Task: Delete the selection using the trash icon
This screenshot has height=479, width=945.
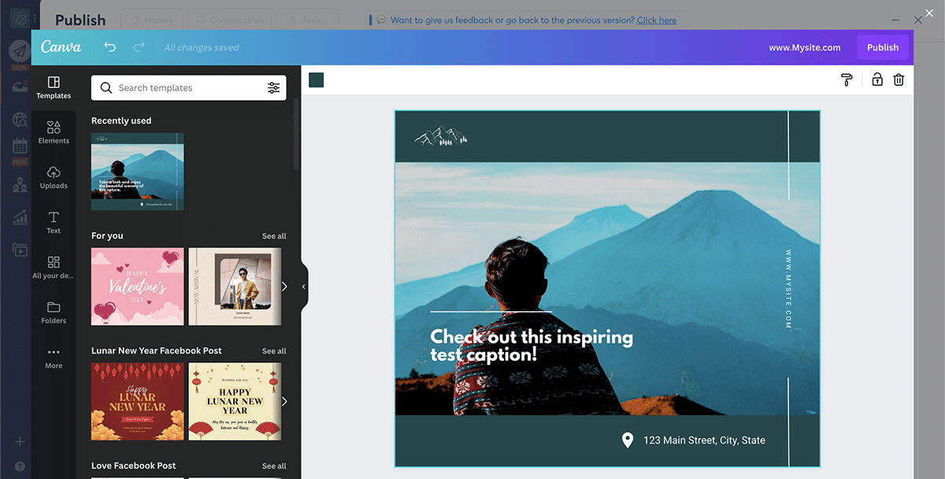Action: coord(899,80)
